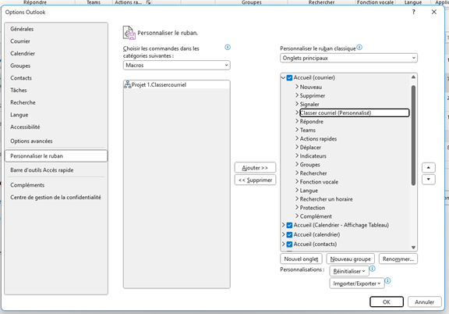Image resolution: width=449 pixels, height=314 pixels.
Task: Toggle Accueil (contacts) checkbox
Action: coord(289,244)
